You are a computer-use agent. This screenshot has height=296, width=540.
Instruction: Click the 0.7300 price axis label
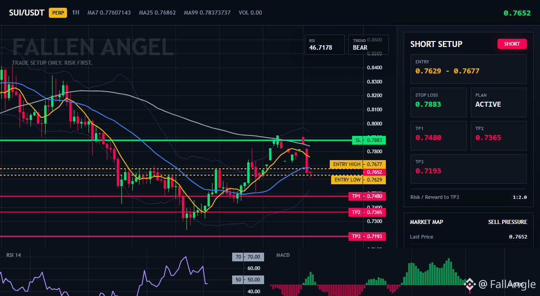click(x=374, y=221)
